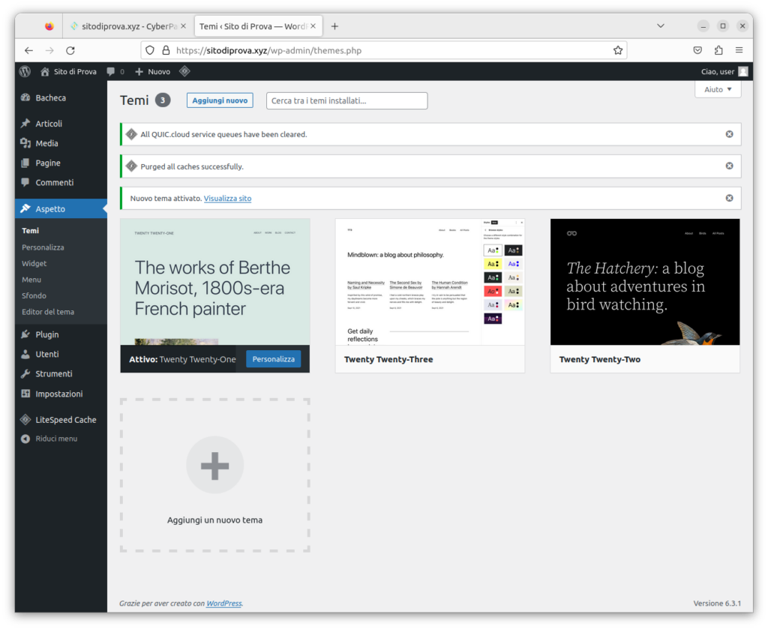Close the CyberPanel tab
This screenshot has width=768, height=629.
[x=183, y=26]
